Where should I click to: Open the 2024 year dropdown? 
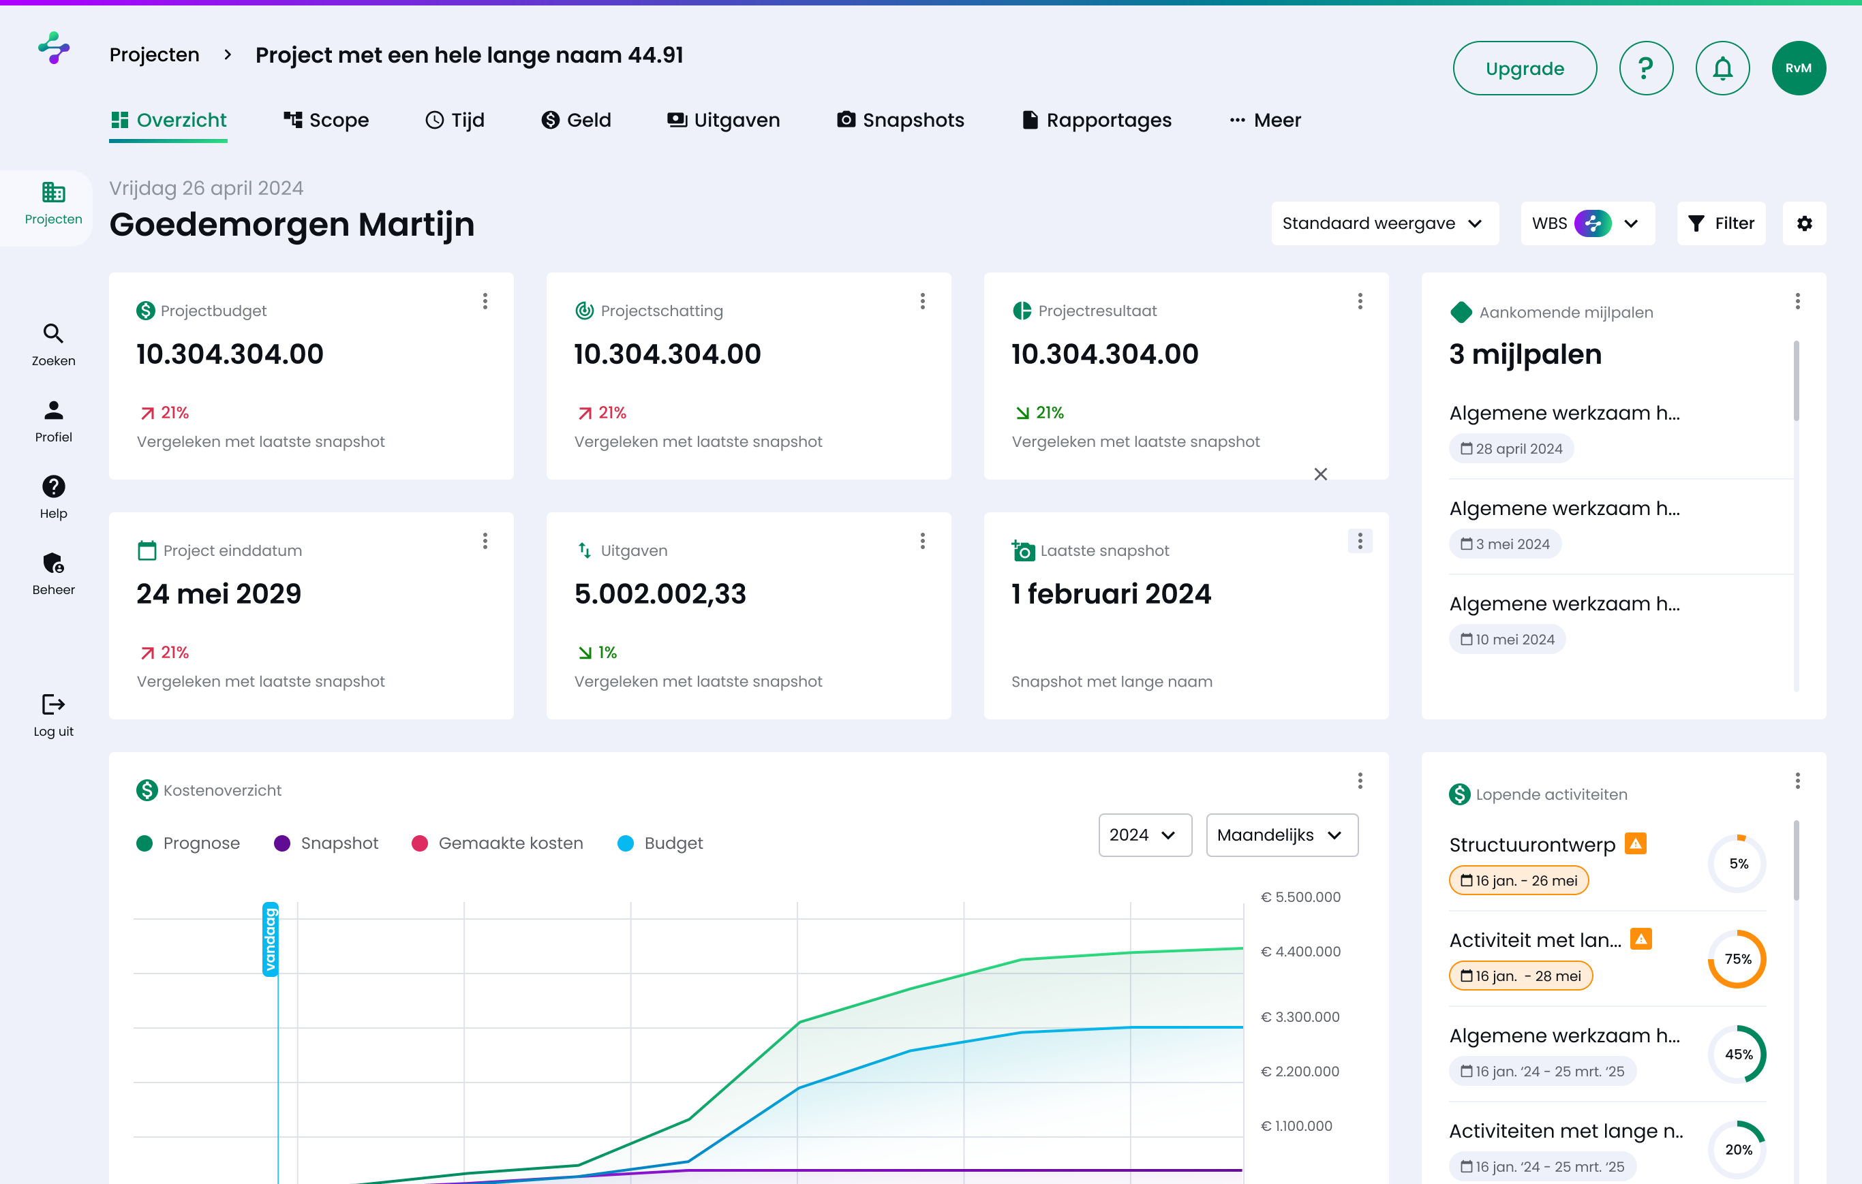(x=1144, y=835)
